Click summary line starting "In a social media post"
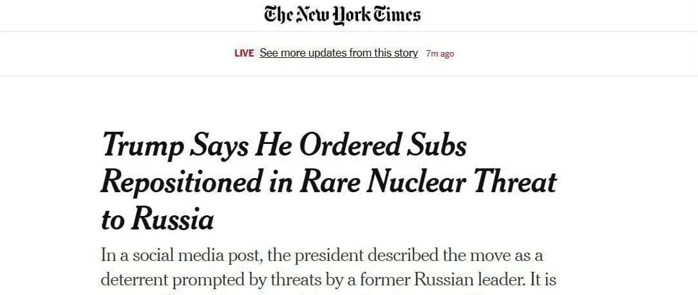 [x=322, y=255]
